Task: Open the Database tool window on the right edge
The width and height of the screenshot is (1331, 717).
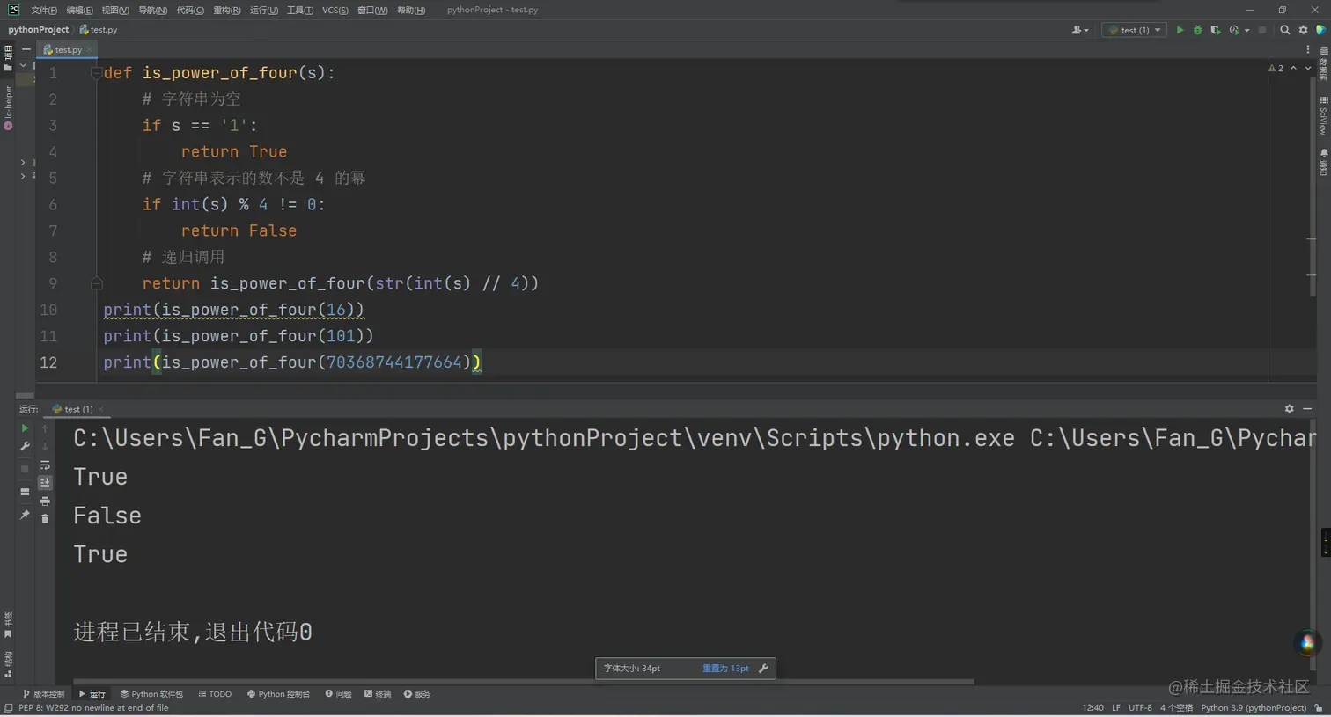Action: [x=1323, y=63]
